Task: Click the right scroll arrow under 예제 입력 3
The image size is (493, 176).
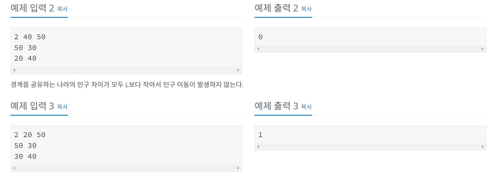Action: point(238,168)
